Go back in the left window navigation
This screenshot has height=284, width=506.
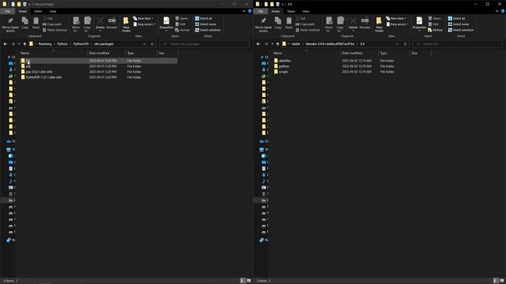[x=6, y=44]
